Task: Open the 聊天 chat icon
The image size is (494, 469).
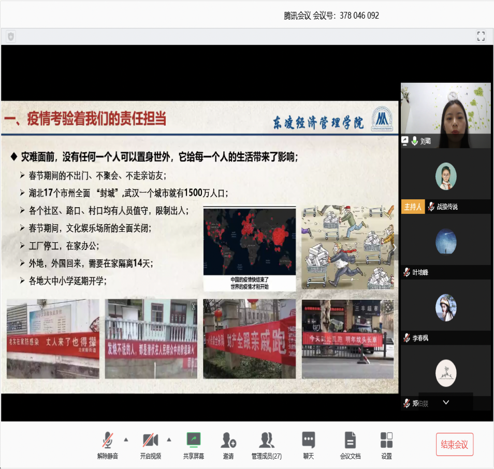Action: (x=309, y=441)
